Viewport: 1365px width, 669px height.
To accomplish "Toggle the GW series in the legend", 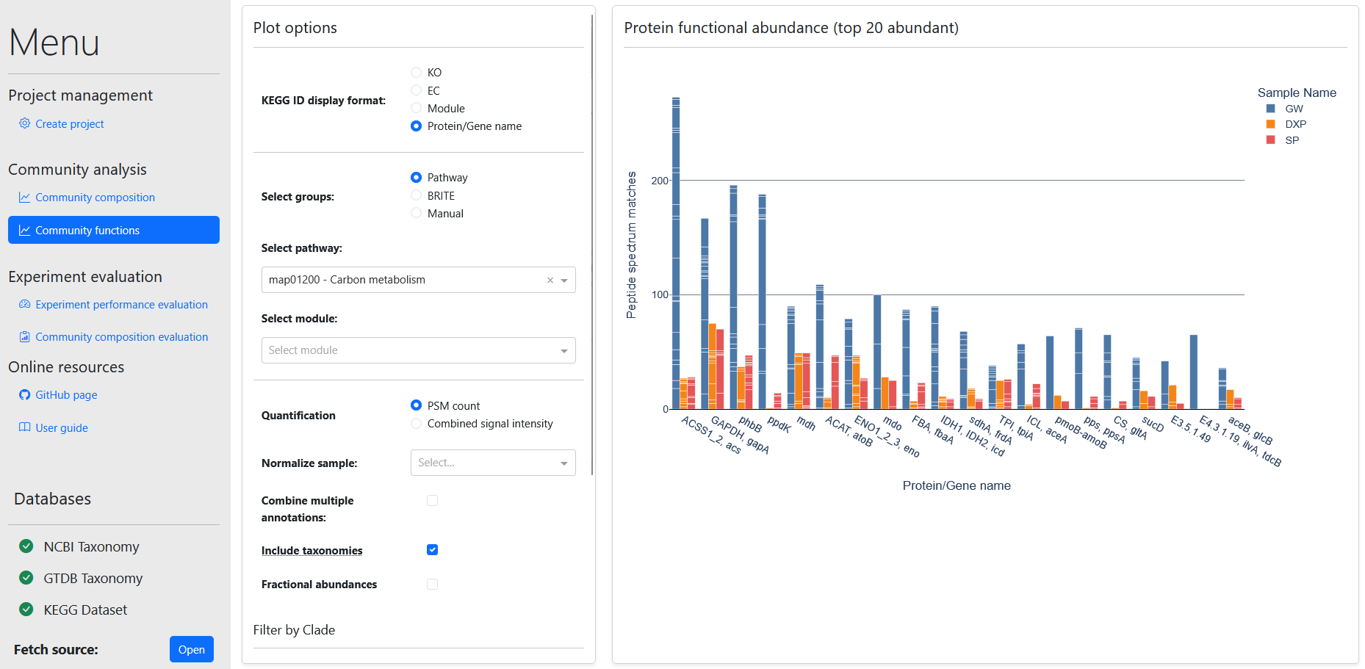I will (x=1293, y=109).
